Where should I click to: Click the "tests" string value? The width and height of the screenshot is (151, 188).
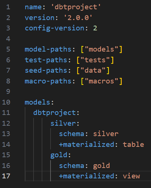[x=95, y=60]
